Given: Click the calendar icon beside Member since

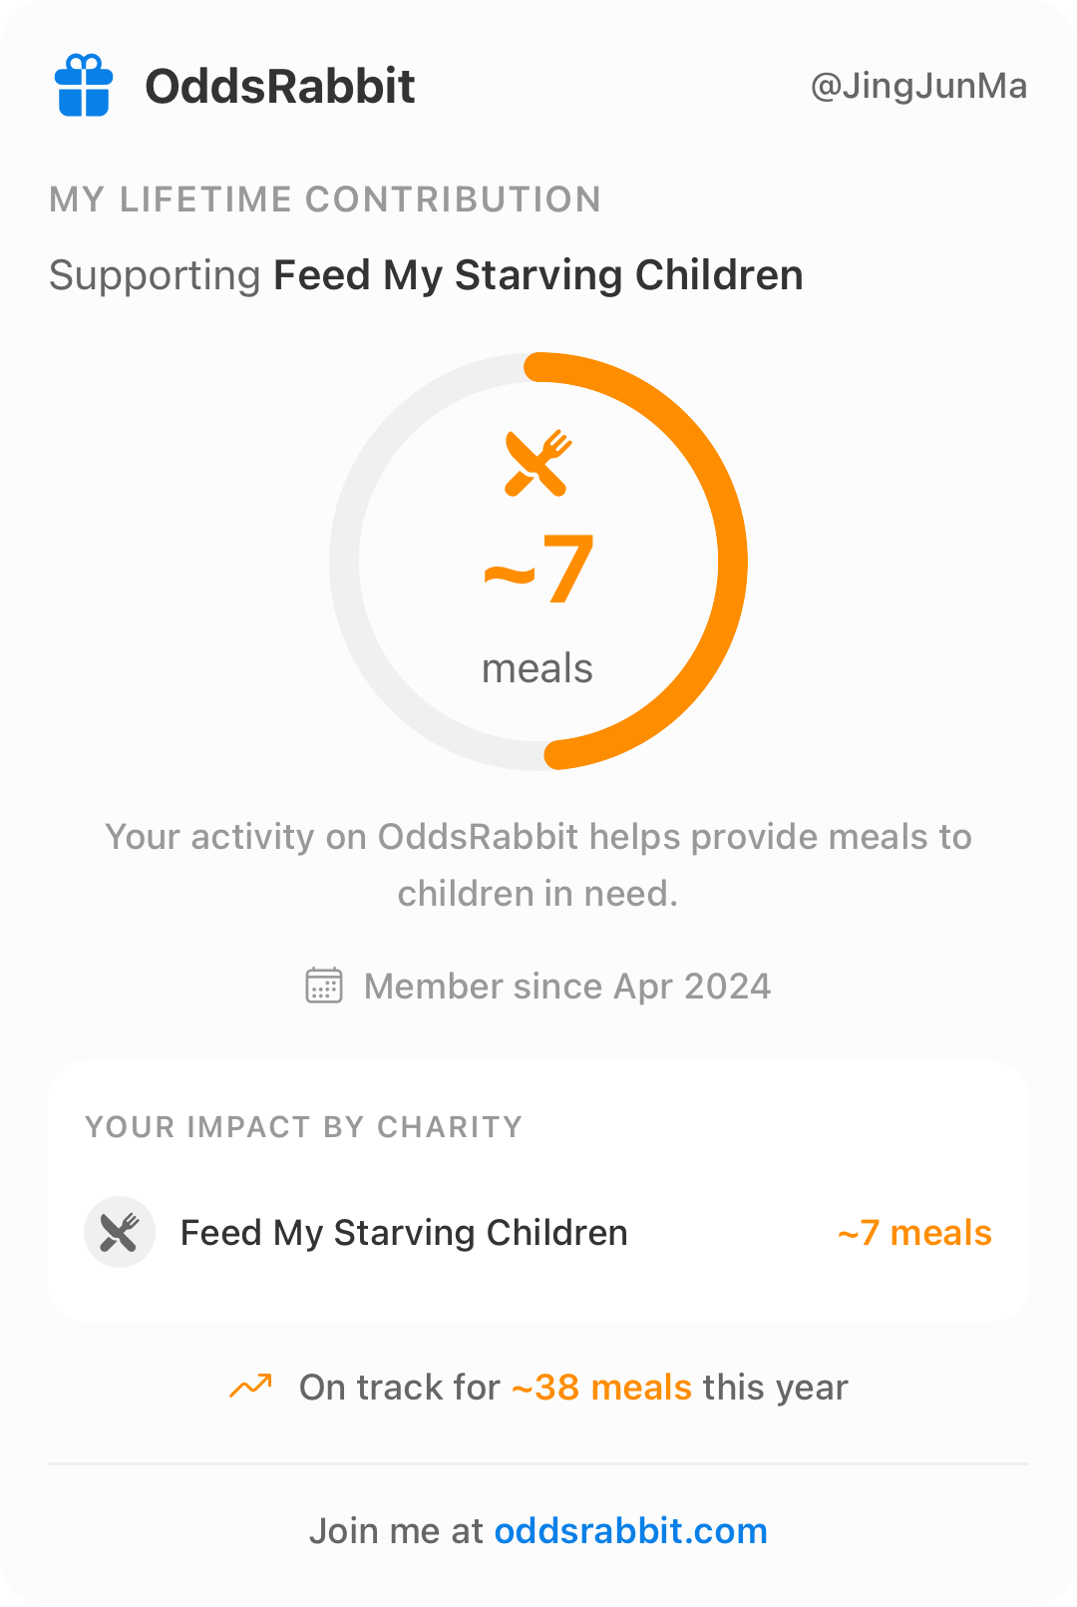Looking at the screenshot, I should tap(323, 986).
